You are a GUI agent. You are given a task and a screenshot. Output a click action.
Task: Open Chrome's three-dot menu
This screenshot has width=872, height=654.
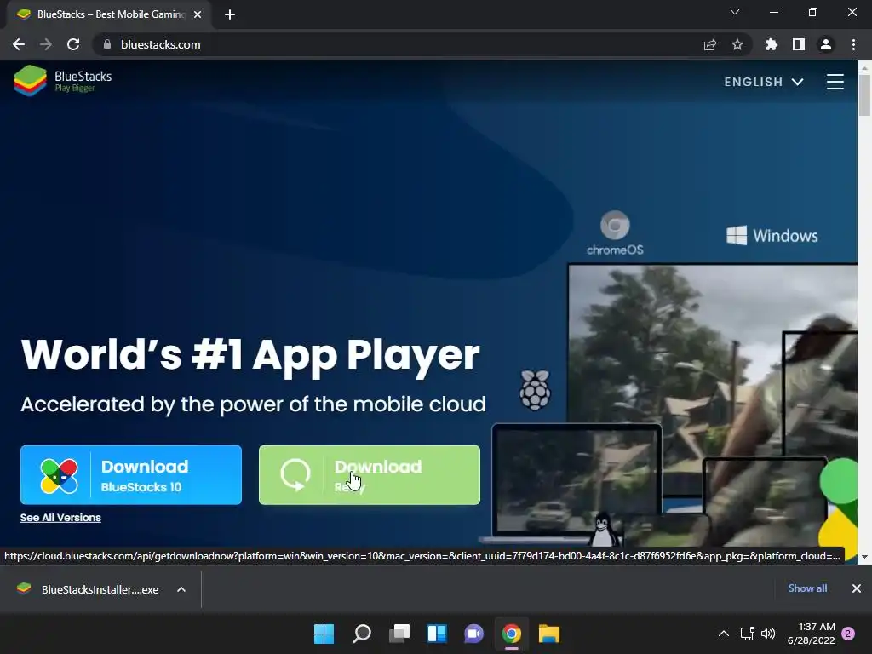click(853, 44)
